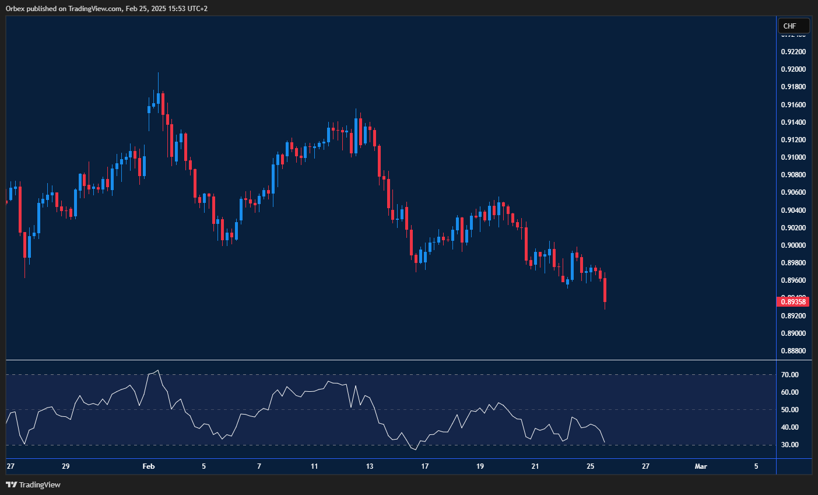Toggle the 70.00 overbought dashed line
The image size is (818, 495).
[408, 375]
